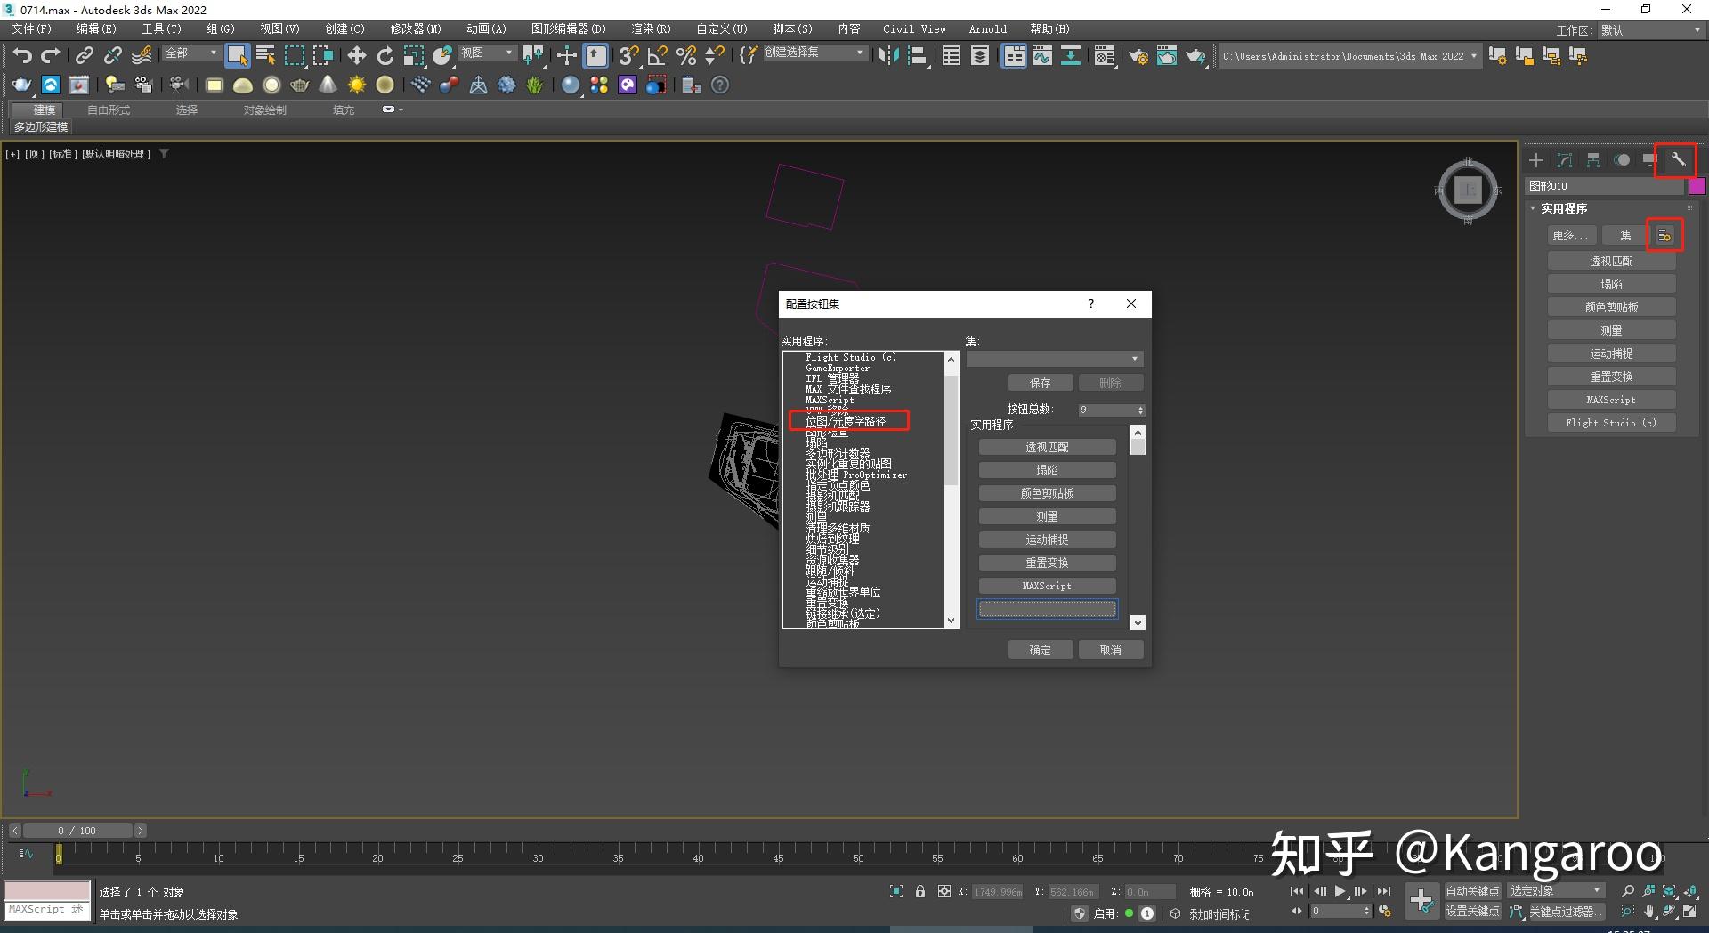Screen dimensions: 1709x933
Task: Click the Configure Button Sets icon
Action: (x=1664, y=235)
